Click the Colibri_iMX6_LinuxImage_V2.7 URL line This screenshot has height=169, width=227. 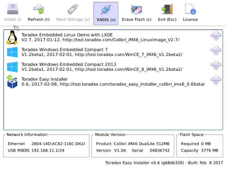(x=100, y=40)
